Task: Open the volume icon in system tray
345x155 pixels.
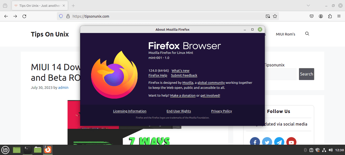Action: [330, 150]
